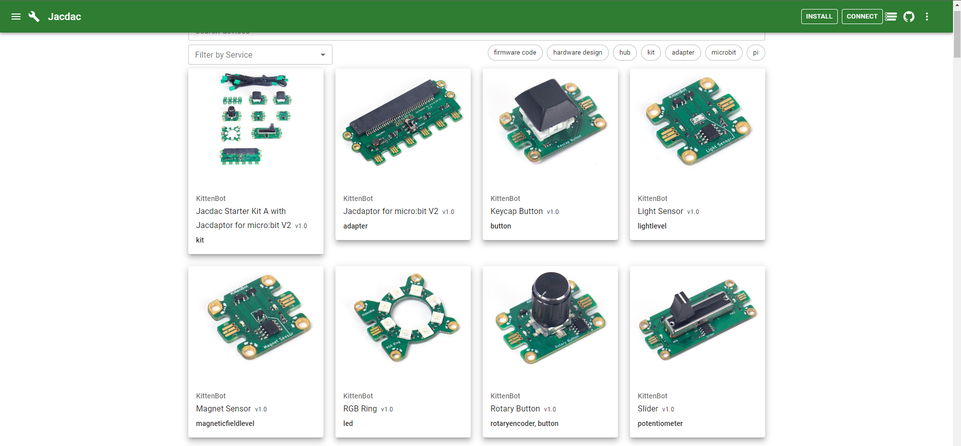Click the Rotary Button title
961x446 pixels.
[x=515, y=409]
